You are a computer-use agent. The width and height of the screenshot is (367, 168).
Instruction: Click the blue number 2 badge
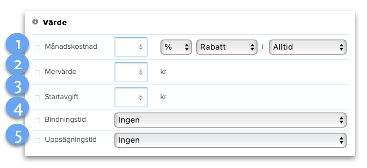tap(17, 65)
